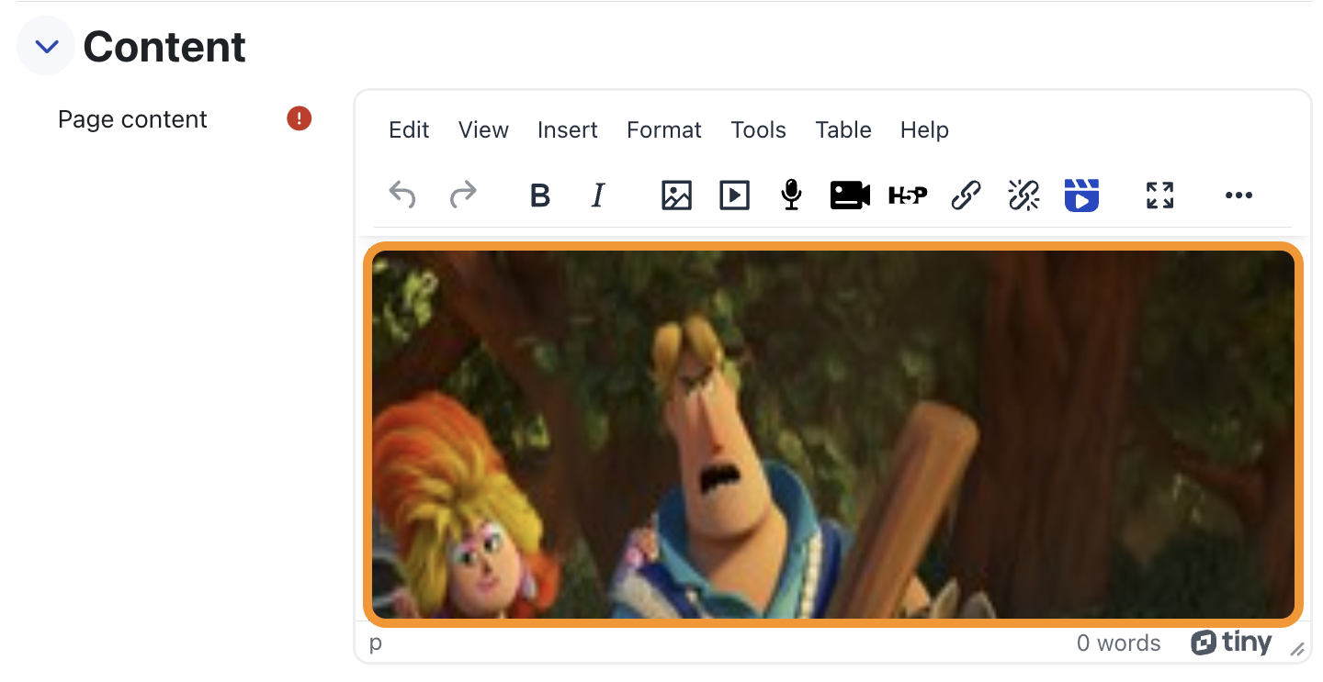This screenshot has width=1323, height=682.
Task: Collapse the Content section chevron
Action: coord(46,46)
